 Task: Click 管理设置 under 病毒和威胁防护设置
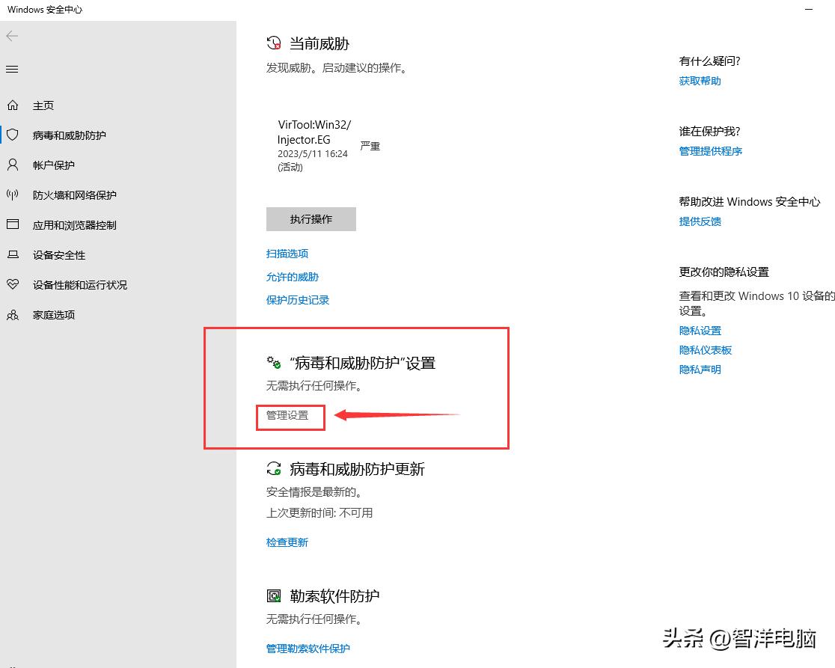pyautogui.click(x=290, y=417)
